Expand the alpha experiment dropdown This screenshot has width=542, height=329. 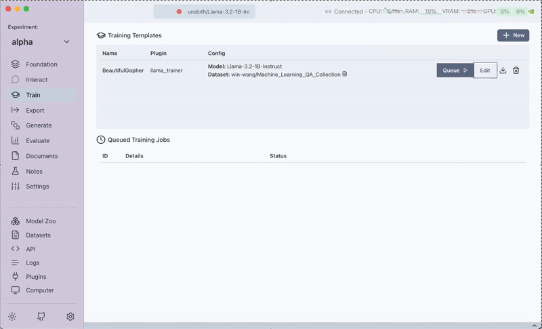pos(66,42)
